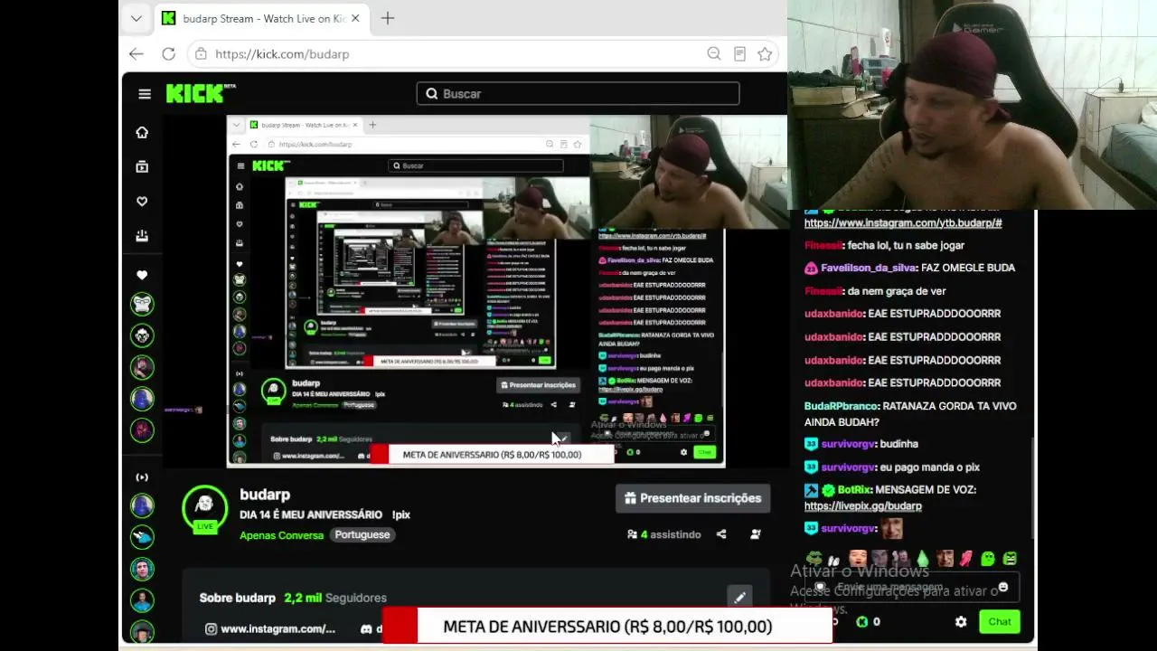
Task: Pick the Pepe frog emote
Action: (814, 559)
